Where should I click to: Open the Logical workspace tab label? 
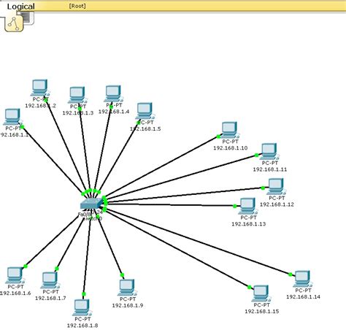point(20,7)
